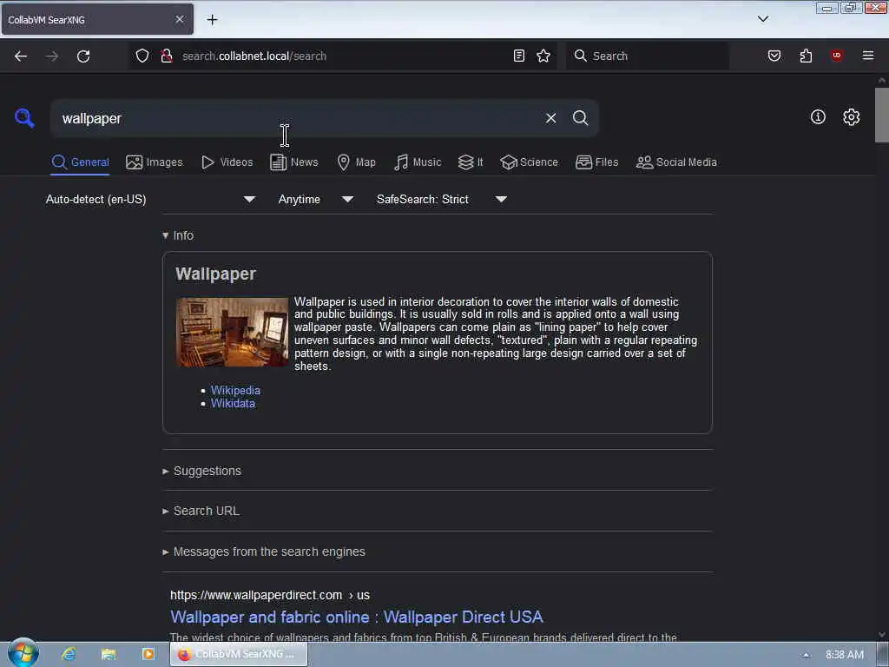The height and width of the screenshot is (667, 889).
Task: Open Firefox application hamburger menu
Action: coord(868,56)
